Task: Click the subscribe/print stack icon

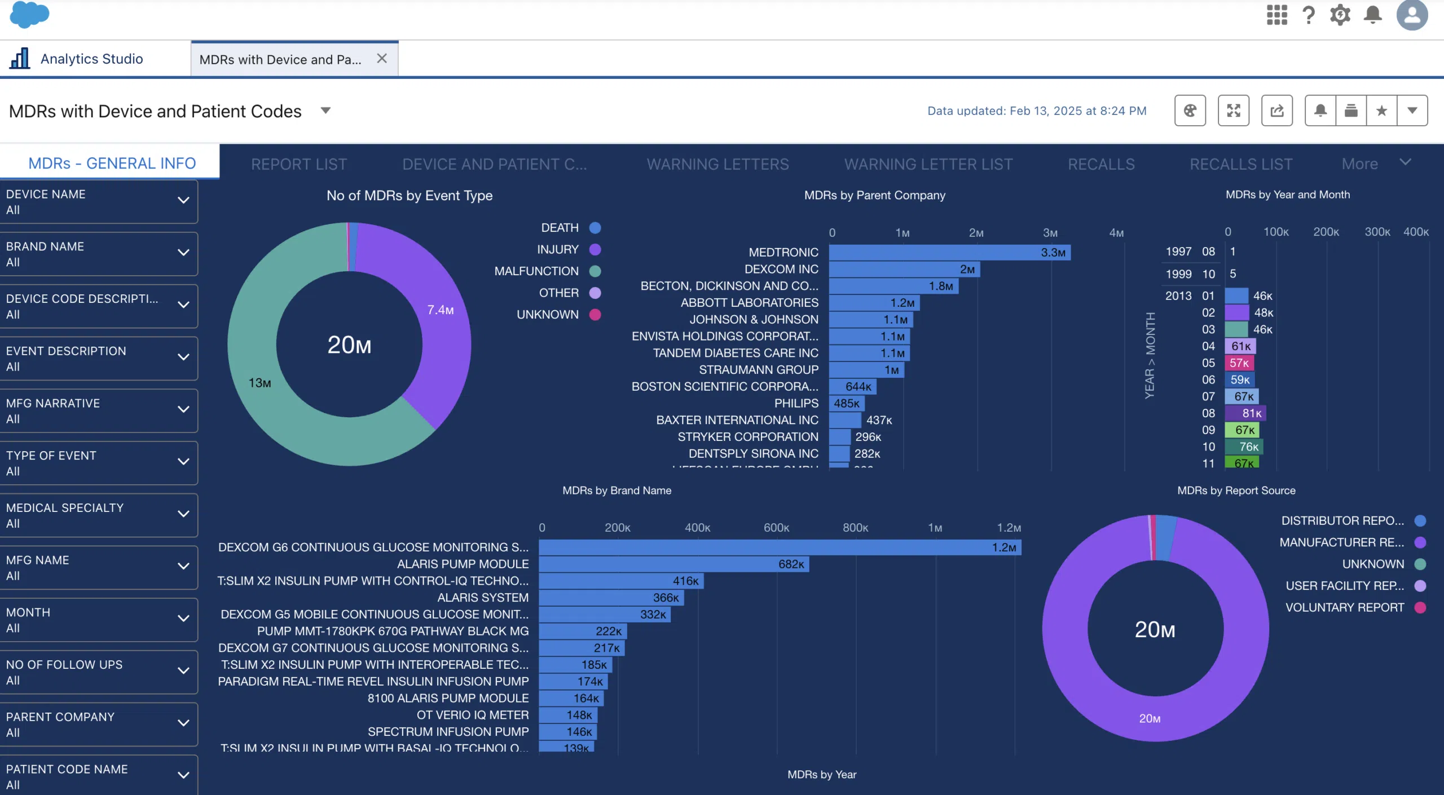Action: (1351, 111)
